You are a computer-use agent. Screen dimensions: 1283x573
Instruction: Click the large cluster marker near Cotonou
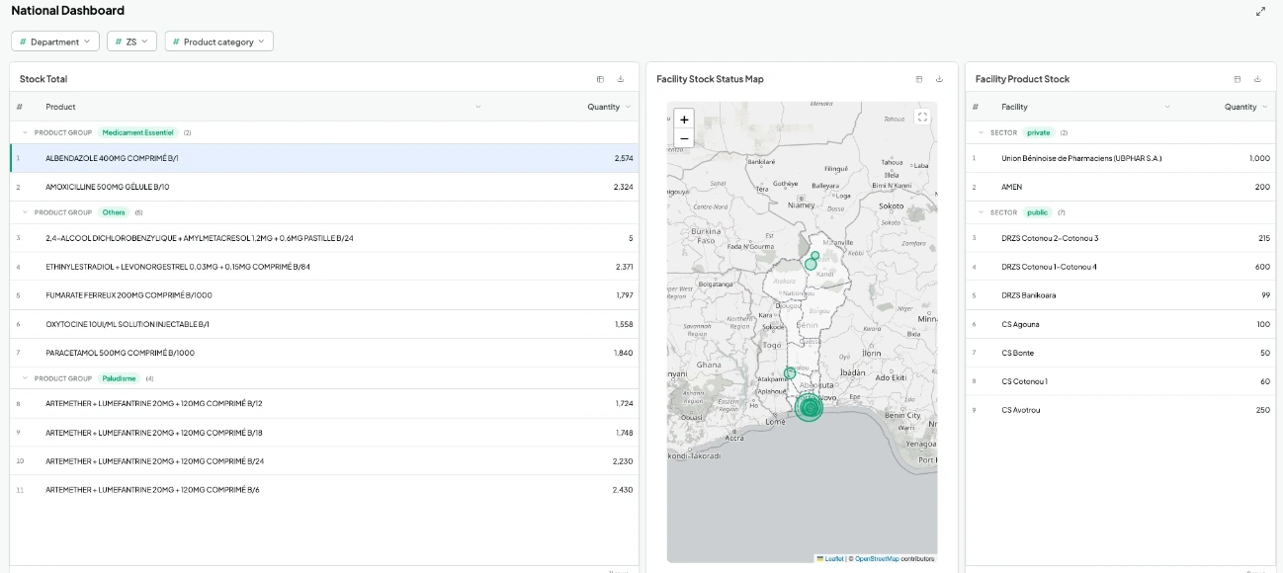pos(810,407)
